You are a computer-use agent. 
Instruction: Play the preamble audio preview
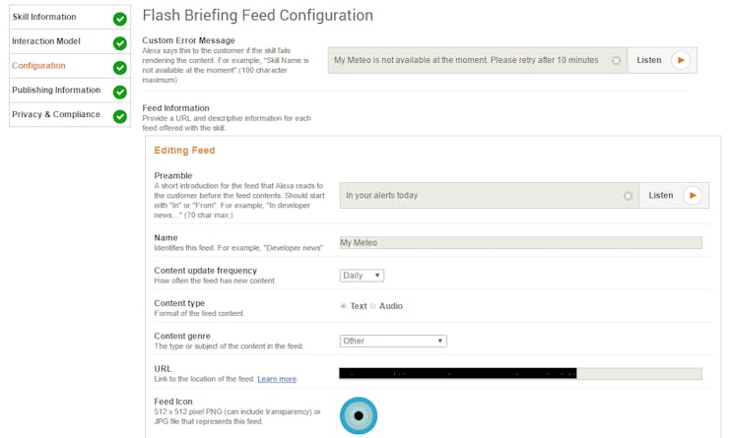(693, 196)
